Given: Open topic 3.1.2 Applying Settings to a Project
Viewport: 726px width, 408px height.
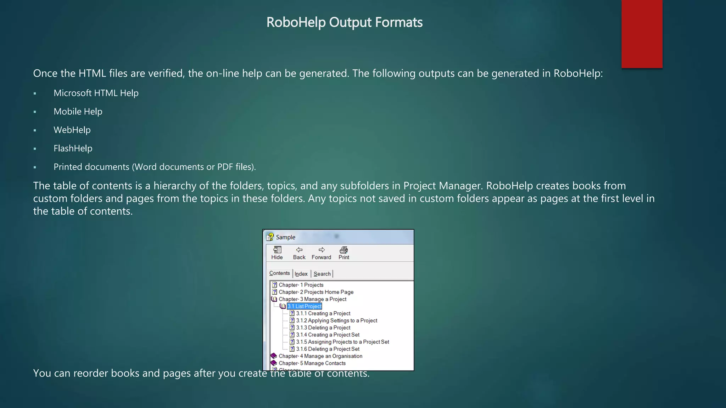Looking at the screenshot, I should point(336,320).
